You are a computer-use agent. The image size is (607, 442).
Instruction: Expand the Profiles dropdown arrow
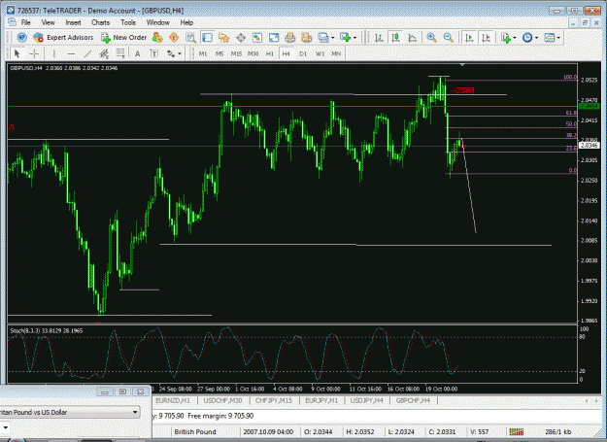332,38
